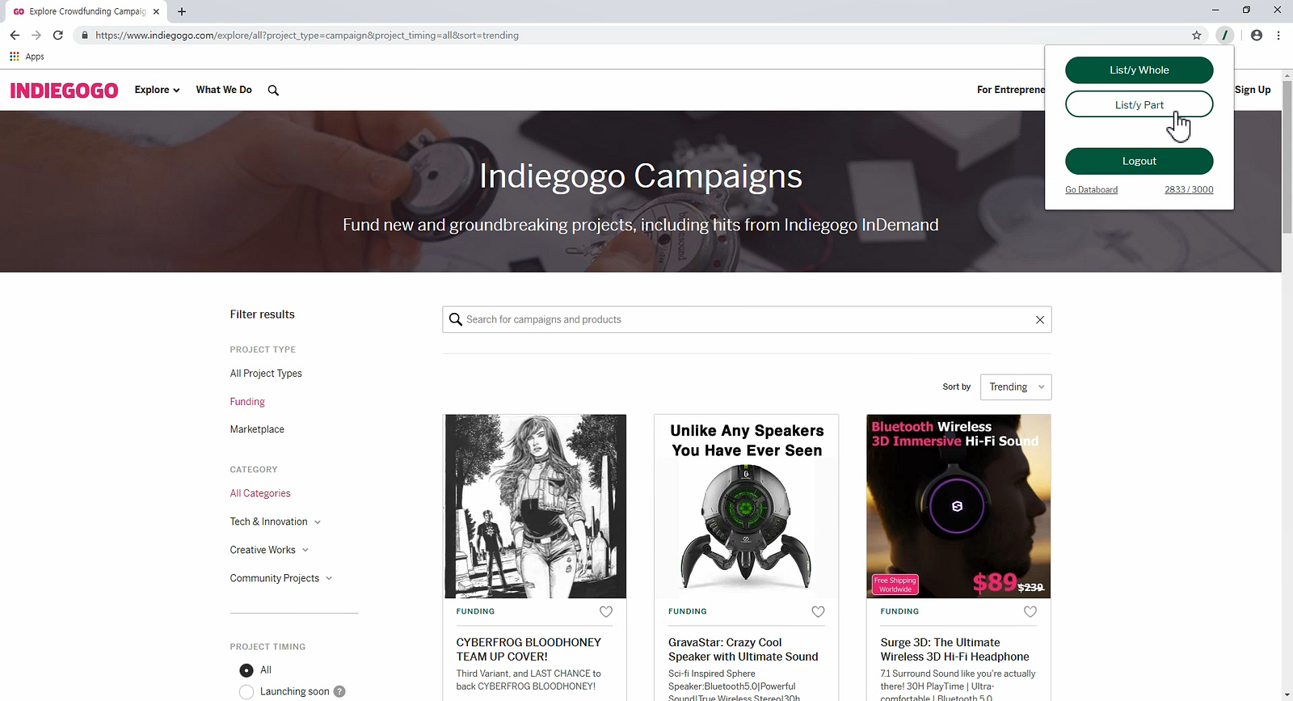Click the Indiegogo Campaigns banner heading
1293x701 pixels.
pyautogui.click(x=641, y=176)
